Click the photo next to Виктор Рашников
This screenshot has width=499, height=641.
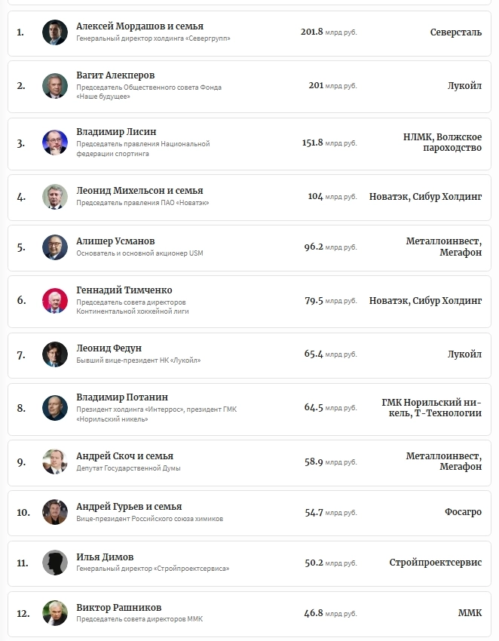[55, 613]
